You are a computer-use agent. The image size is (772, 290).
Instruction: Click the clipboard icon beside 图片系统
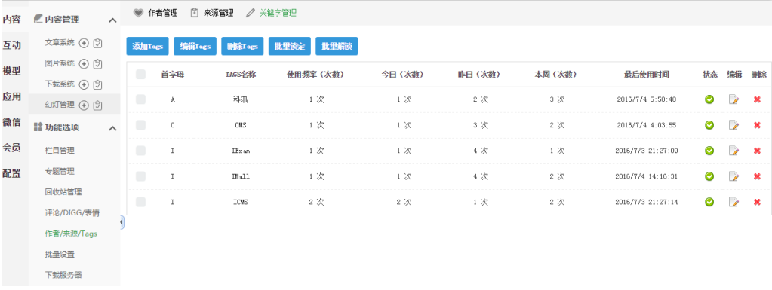click(x=97, y=64)
